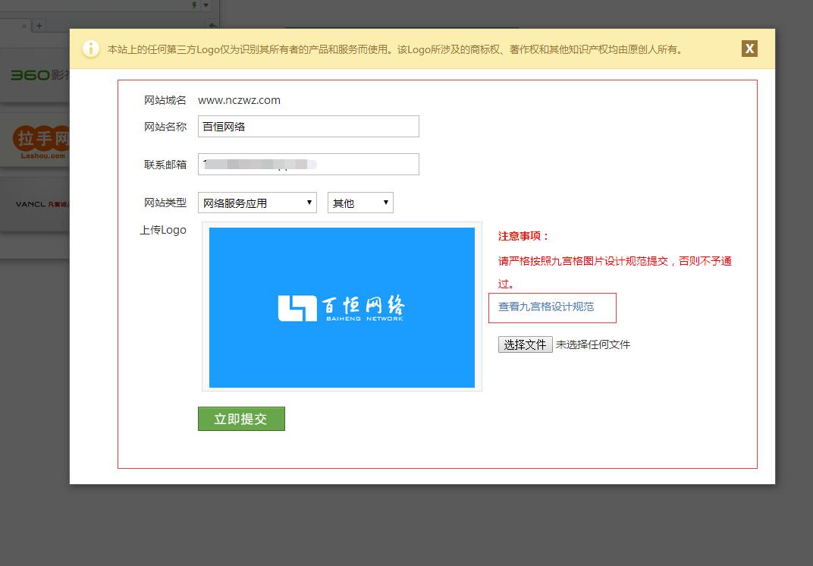Click the 拉手网 logo in background page
The height and width of the screenshot is (566, 813).
coord(41,142)
